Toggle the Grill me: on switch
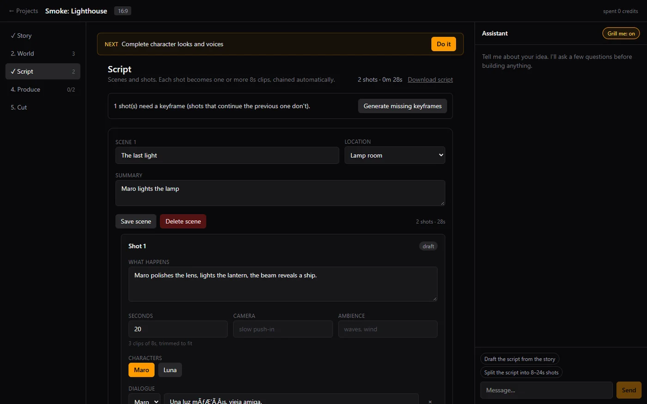 coord(621,33)
